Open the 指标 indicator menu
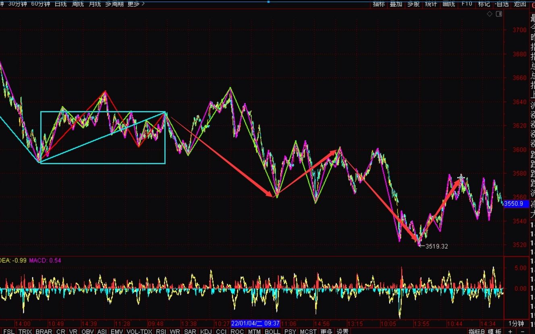Screen dimensions: 535x334 pos(379,4)
